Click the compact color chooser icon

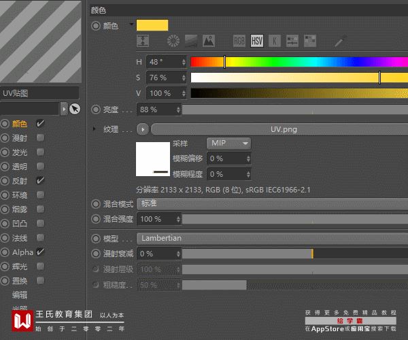tap(143, 41)
